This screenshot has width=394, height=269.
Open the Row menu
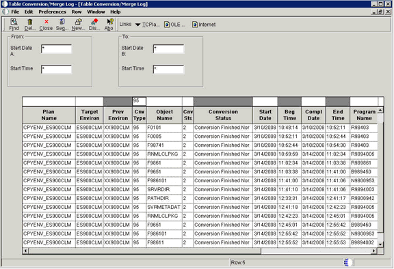[77, 12]
